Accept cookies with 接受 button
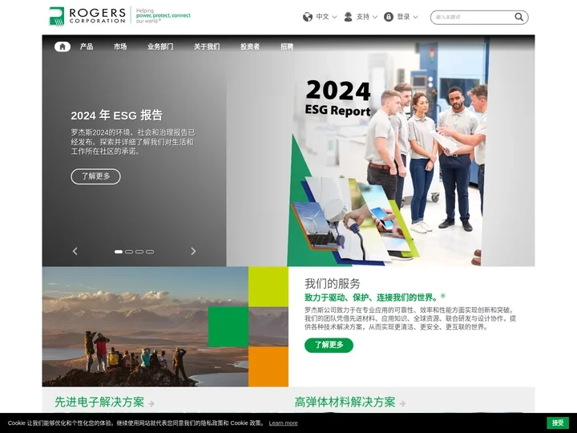 click(x=558, y=423)
